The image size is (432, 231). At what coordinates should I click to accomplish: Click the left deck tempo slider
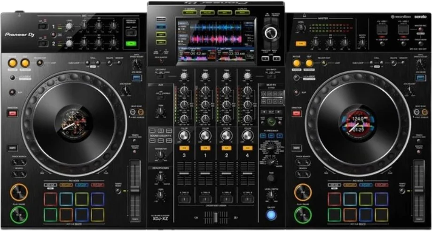(135, 191)
